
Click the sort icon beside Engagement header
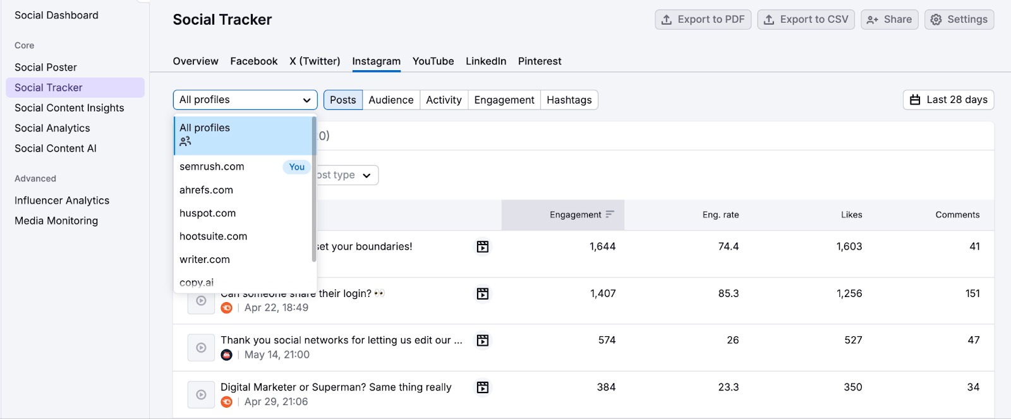(x=609, y=215)
